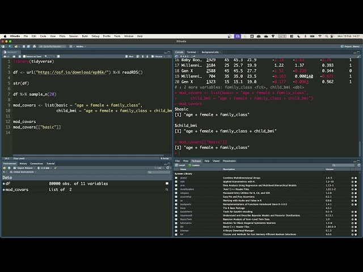Switch to the Help tab in lower-right pane
This screenshot has width=363, height=272.
[207, 161]
